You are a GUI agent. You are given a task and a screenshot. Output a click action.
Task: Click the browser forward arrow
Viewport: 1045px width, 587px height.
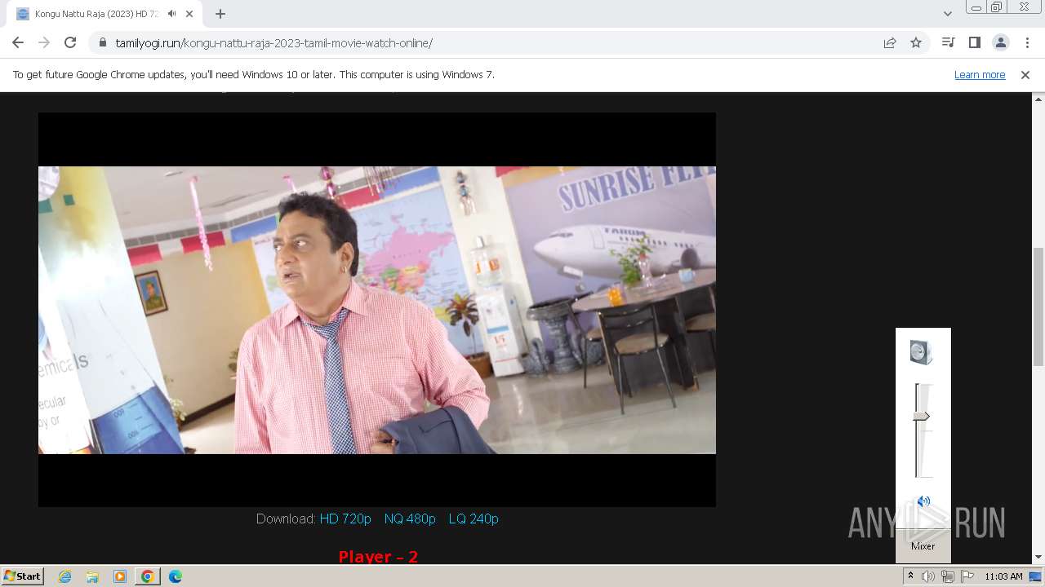tap(44, 42)
